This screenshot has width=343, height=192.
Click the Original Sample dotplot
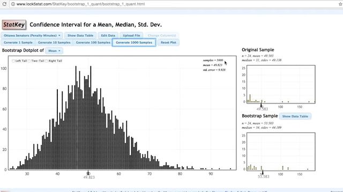[x=281, y=84]
